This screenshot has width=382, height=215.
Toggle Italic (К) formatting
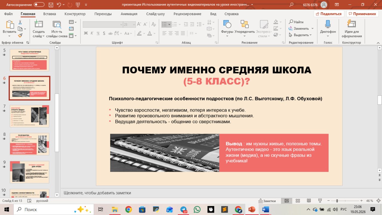tap(92, 33)
